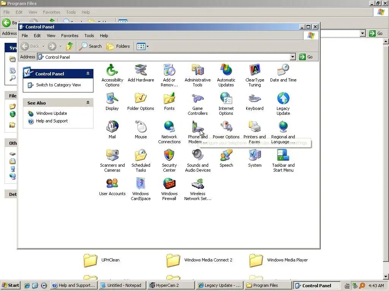Screen dimensions: 389x291
Task: Click the Up folder toolbar button
Action: (70, 46)
